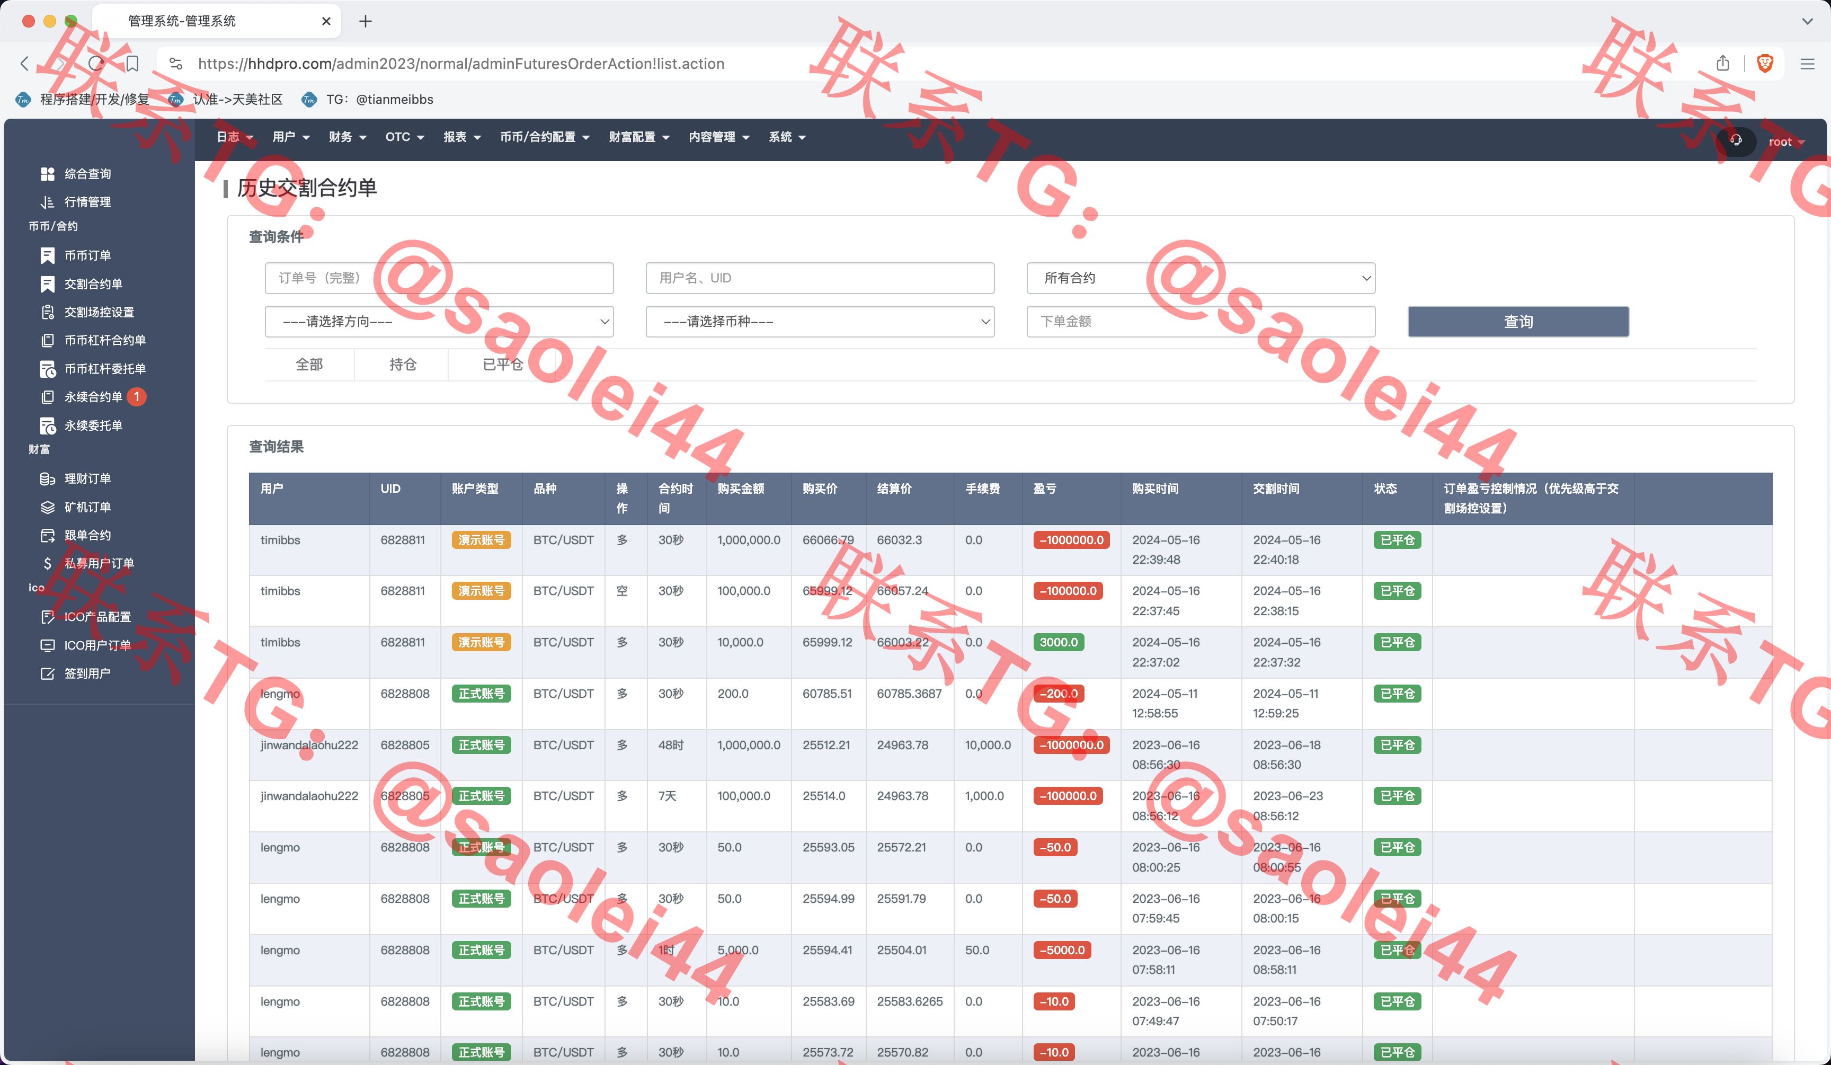Click the 永续合约单 notification badge 1
Screen dimensions: 1831x1065
tap(137, 397)
